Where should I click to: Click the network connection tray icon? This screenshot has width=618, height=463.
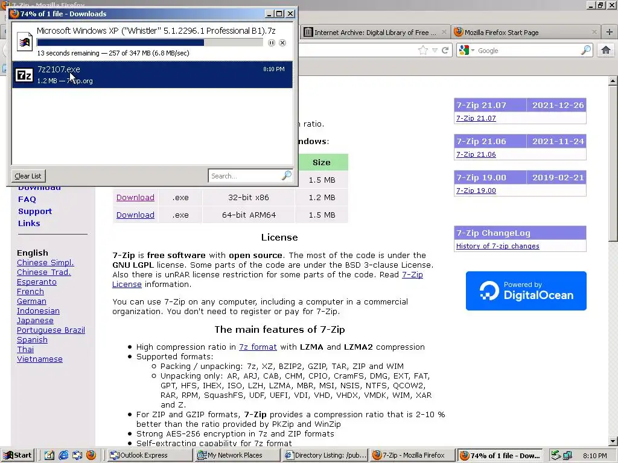pos(567,456)
